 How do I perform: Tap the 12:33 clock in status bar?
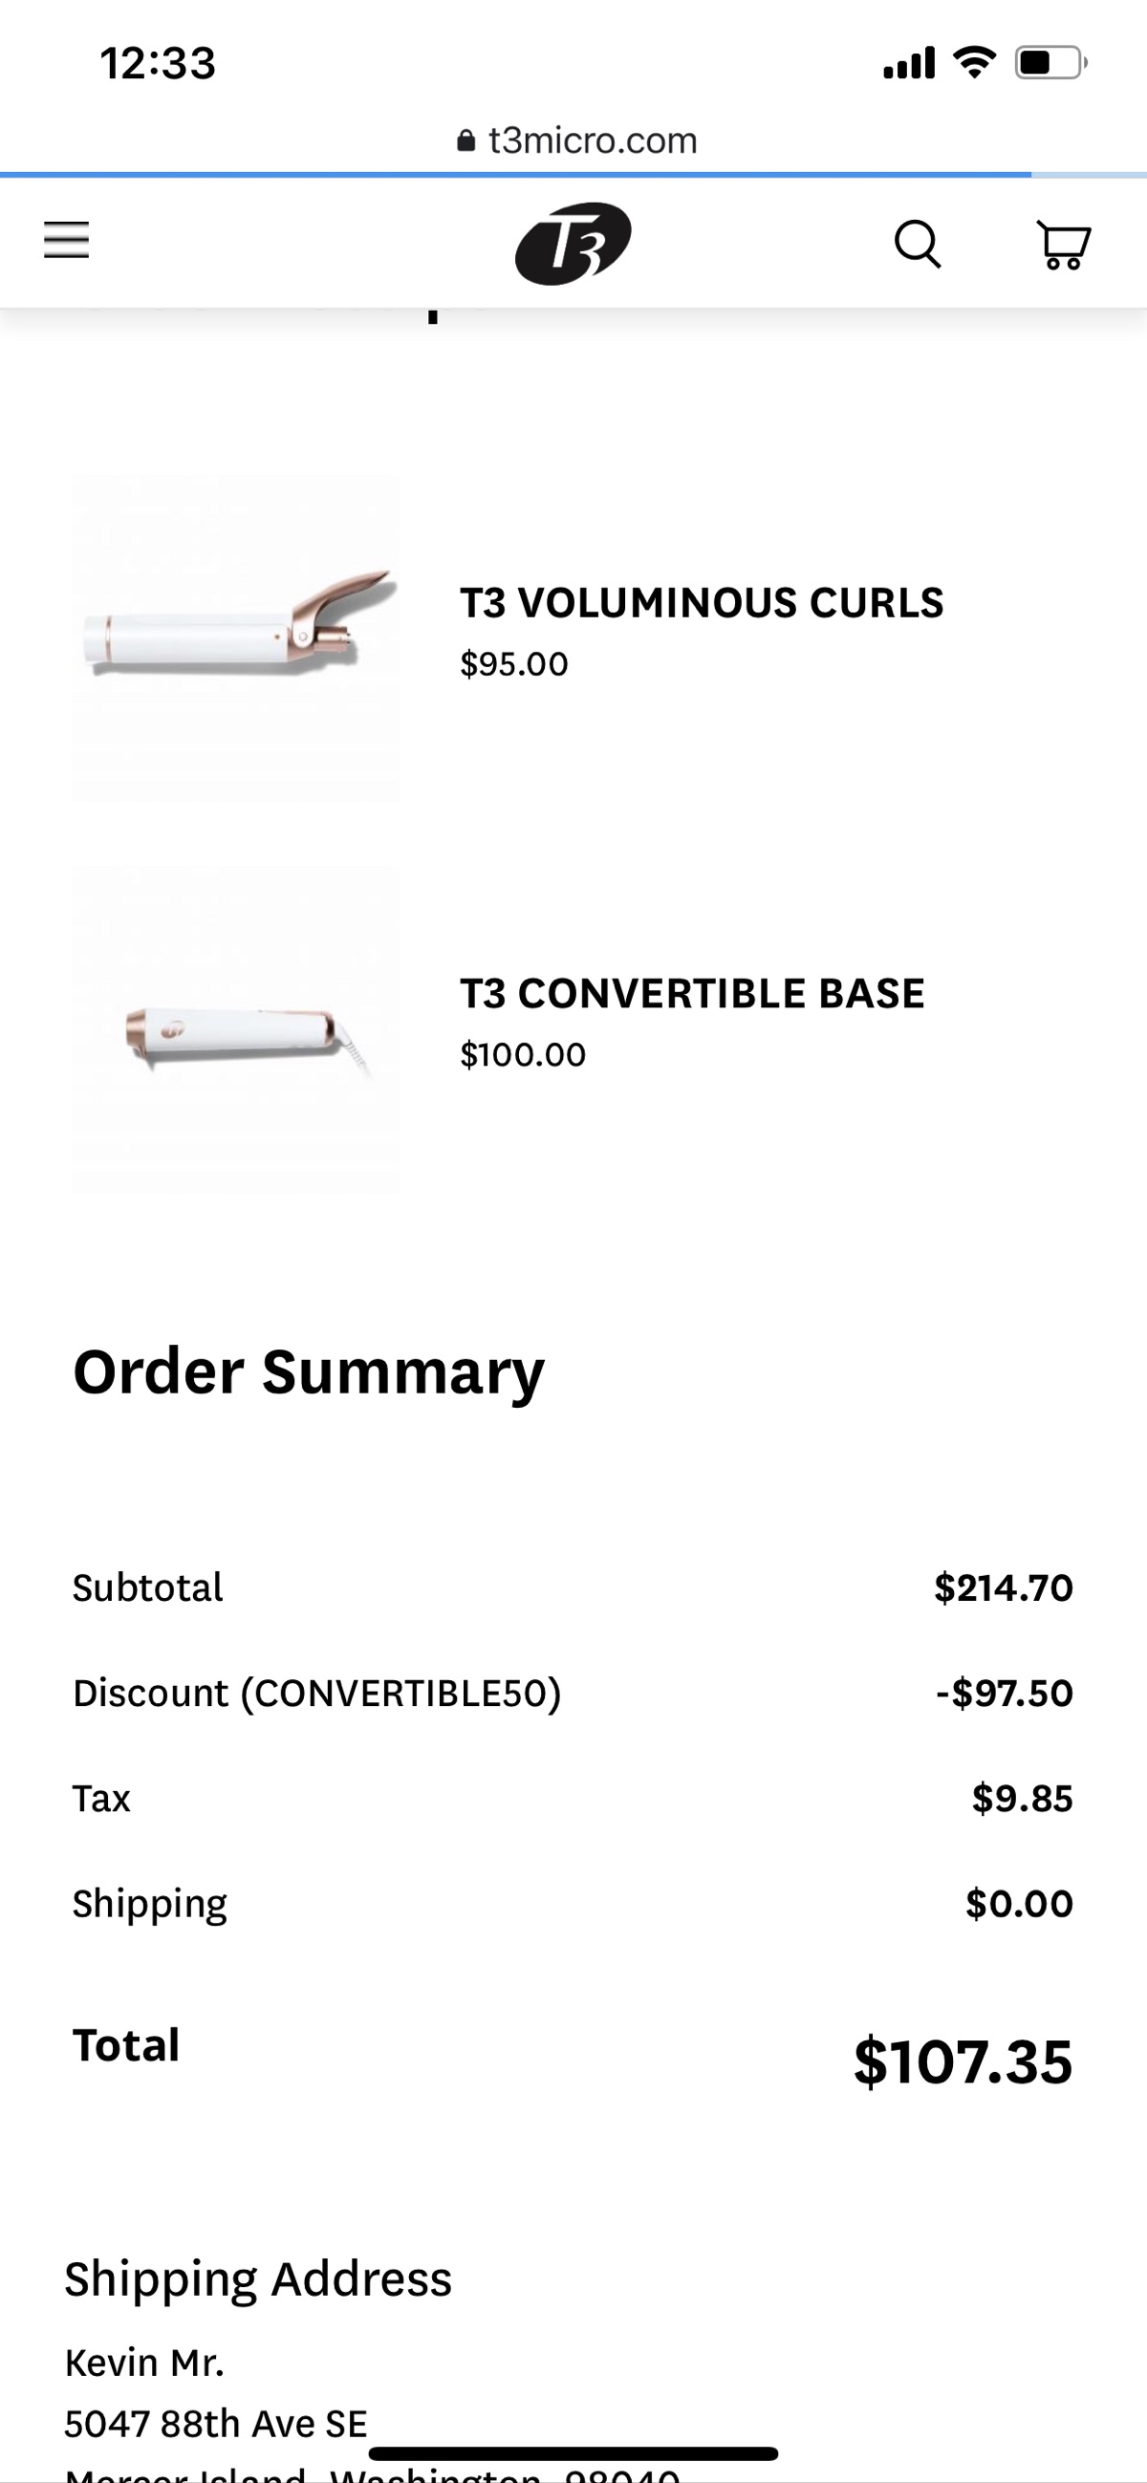click(158, 64)
